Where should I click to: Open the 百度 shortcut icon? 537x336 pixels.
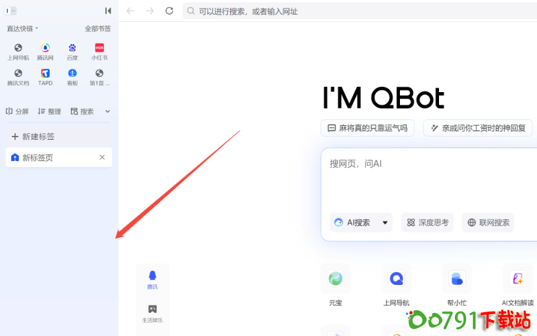72,48
